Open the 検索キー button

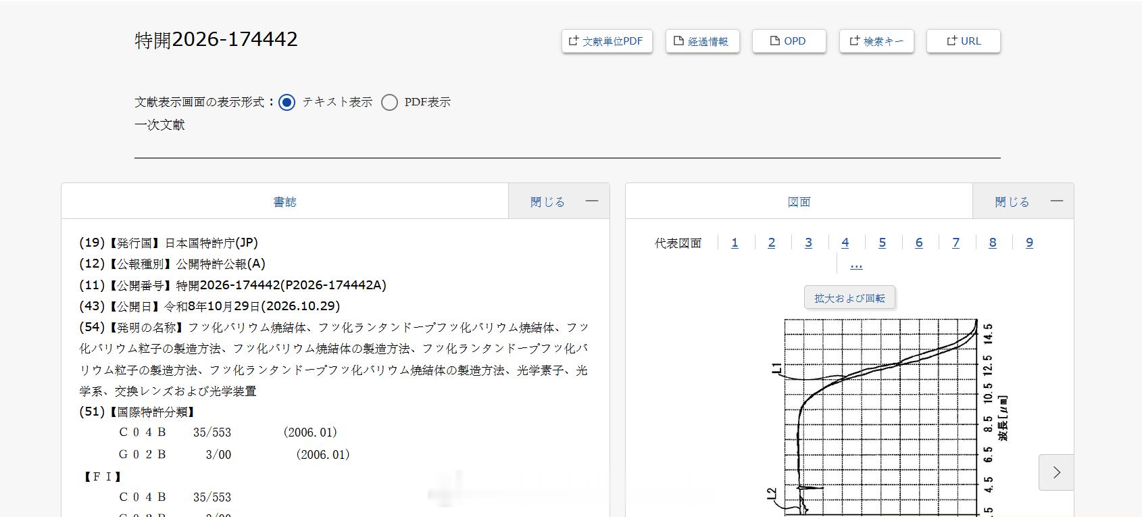click(876, 41)
